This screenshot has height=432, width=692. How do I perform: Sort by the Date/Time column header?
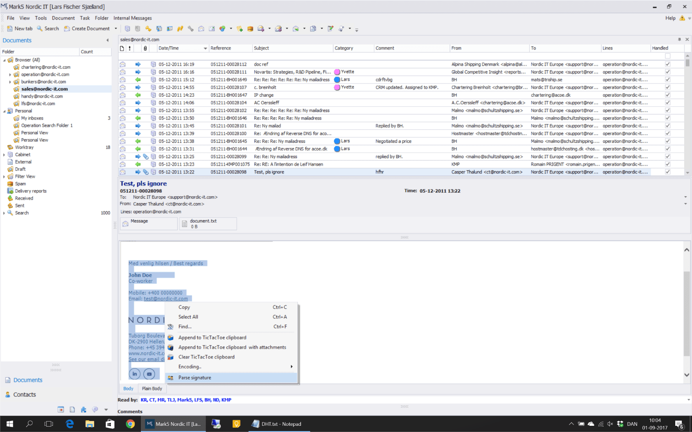point(182,48)
